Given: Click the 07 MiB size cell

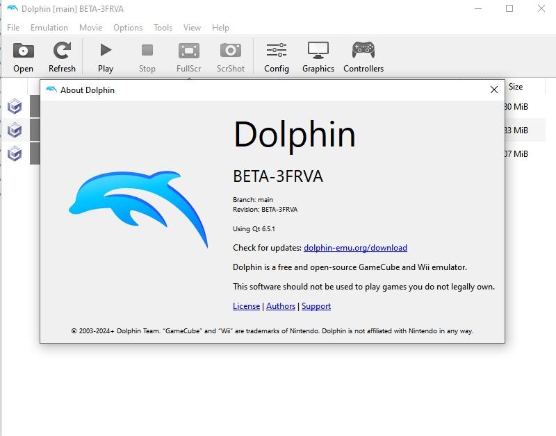Looking at the screenshot, I should pos(517,154).
